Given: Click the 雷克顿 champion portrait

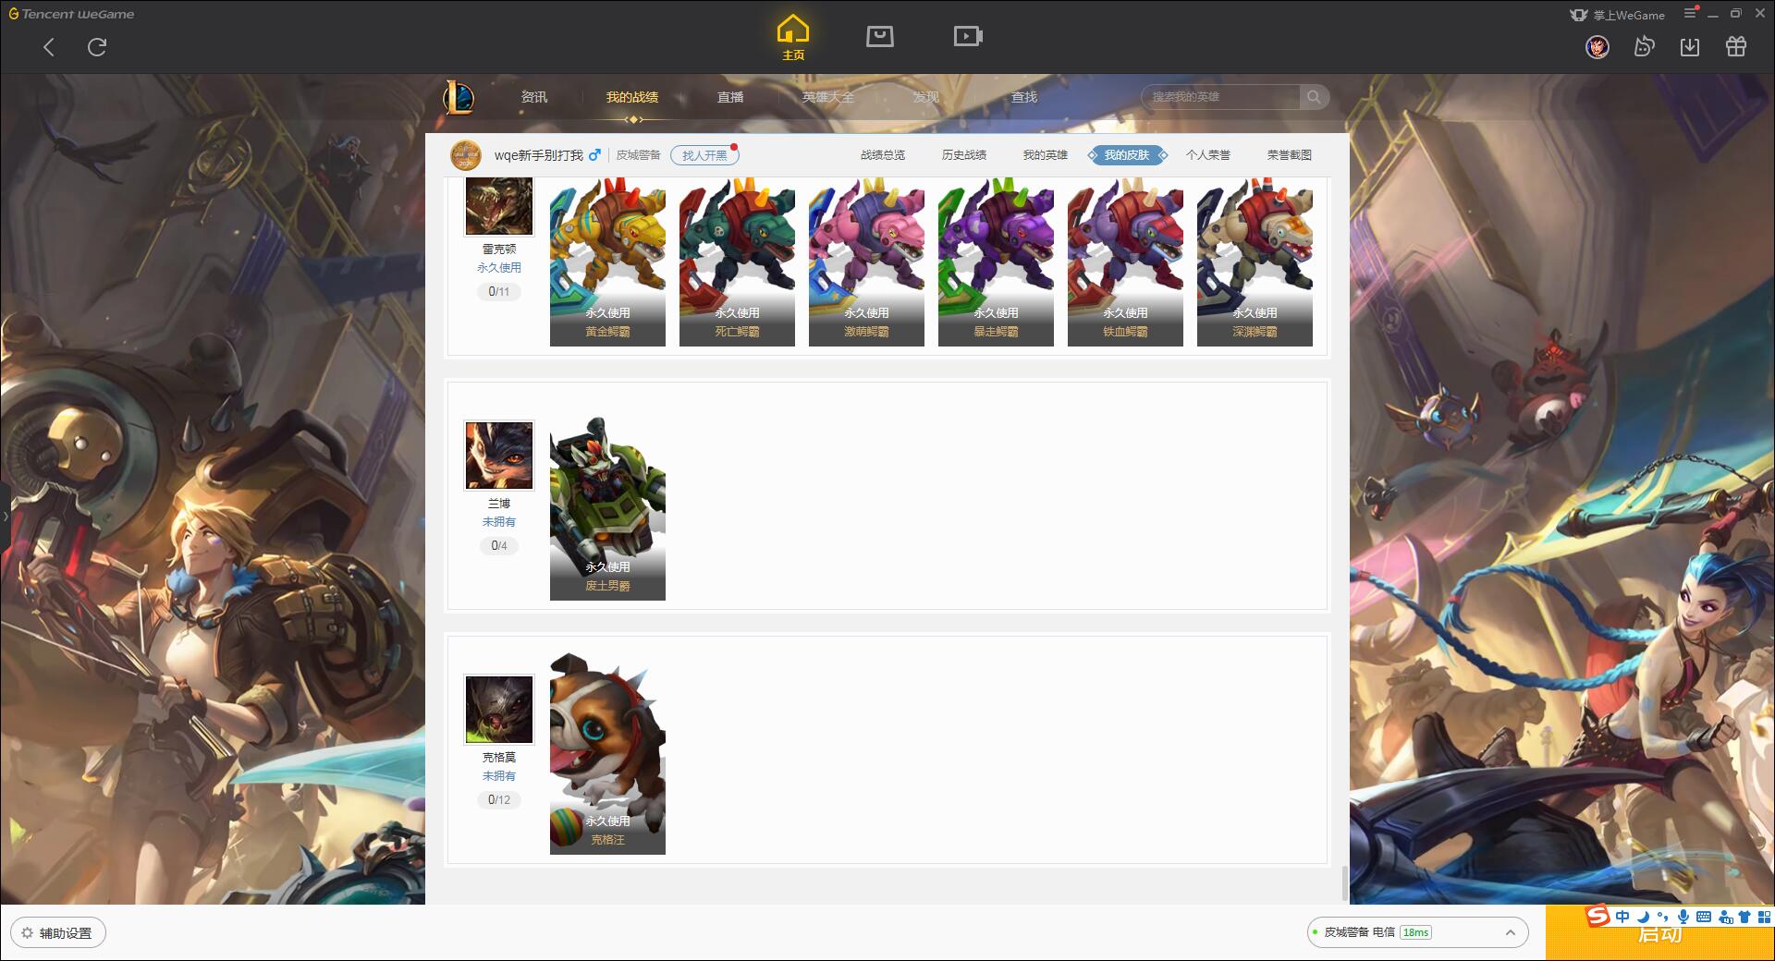Looking at the screenshot, I should pyautogui.click(x=498, y=205).
